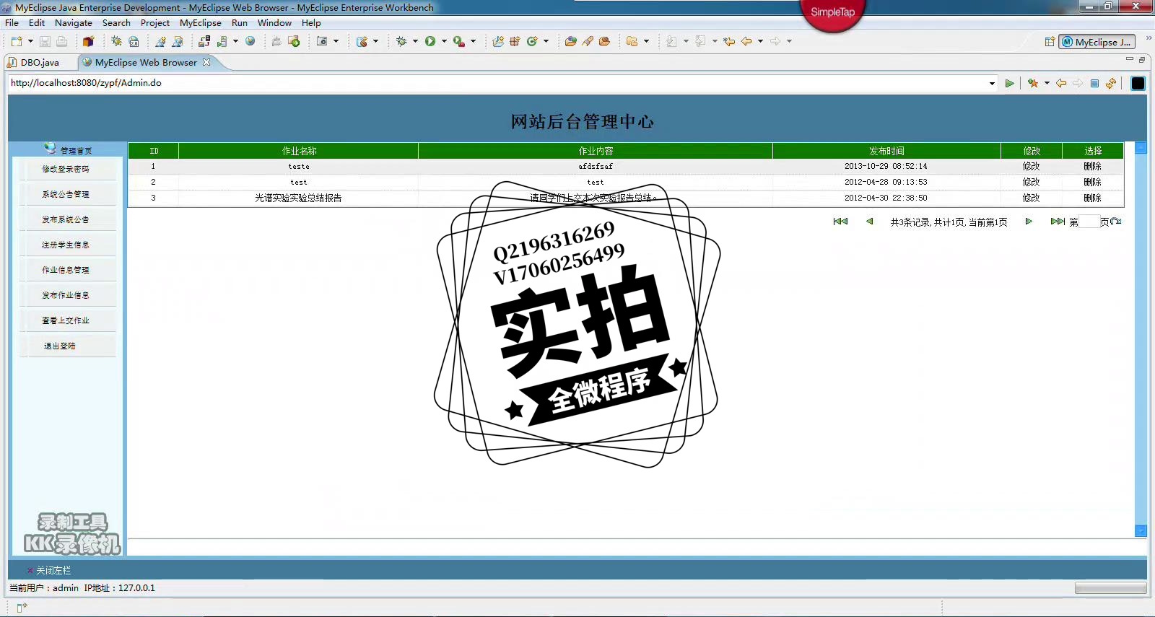The image size is (1155, 617).
Task: Click the Debug bug toolbar icon
Action: point(401,41)
